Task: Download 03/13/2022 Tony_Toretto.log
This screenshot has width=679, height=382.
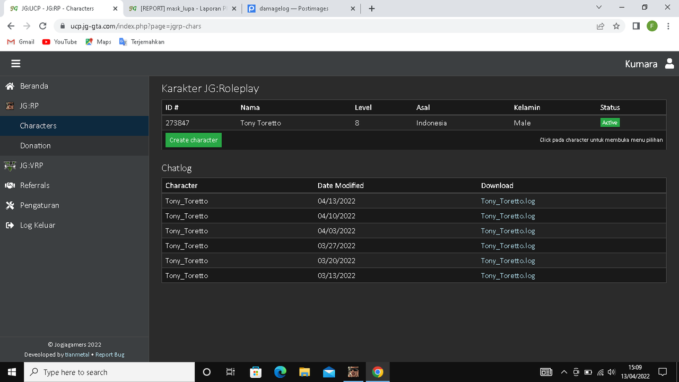Action: [508, 275]
